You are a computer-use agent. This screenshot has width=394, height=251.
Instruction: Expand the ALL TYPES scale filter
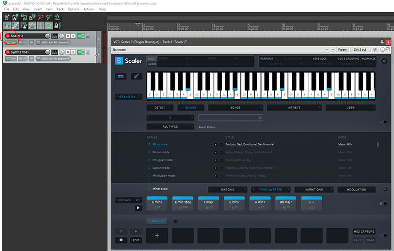[170, 127]
